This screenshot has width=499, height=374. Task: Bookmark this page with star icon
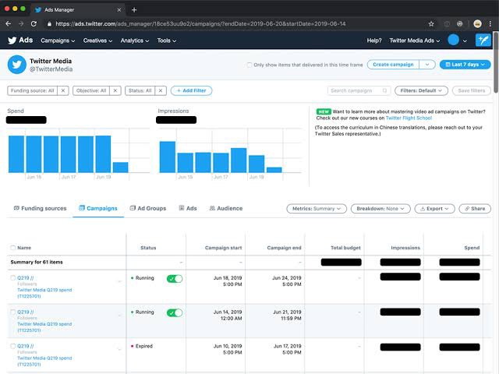431,24
